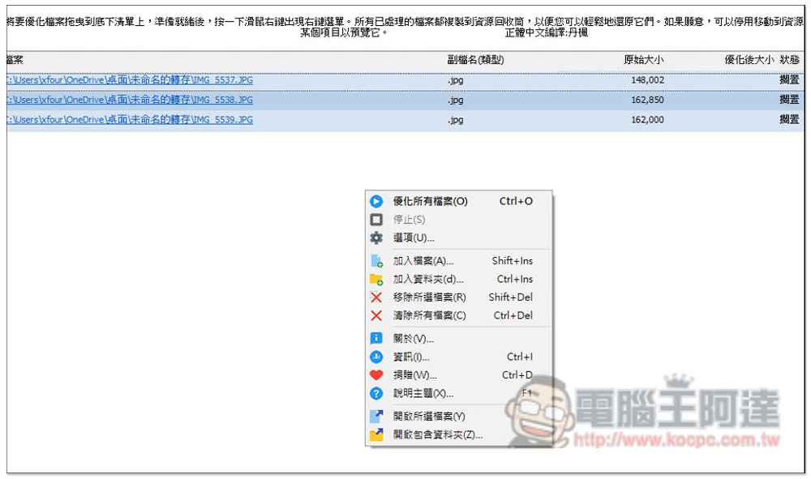
Task: Sort by the 優化後大小 column header
Action: pos(749,60)
